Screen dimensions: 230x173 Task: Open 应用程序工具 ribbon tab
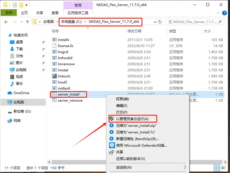pyautogui.click(x=78, y=13)
